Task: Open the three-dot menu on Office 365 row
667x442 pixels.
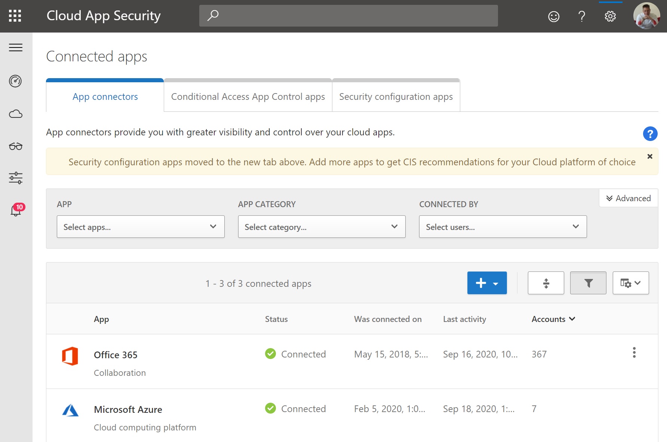Action: (634, 353)
